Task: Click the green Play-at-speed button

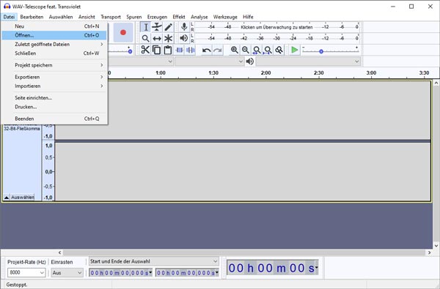Action: pos(294,50)
